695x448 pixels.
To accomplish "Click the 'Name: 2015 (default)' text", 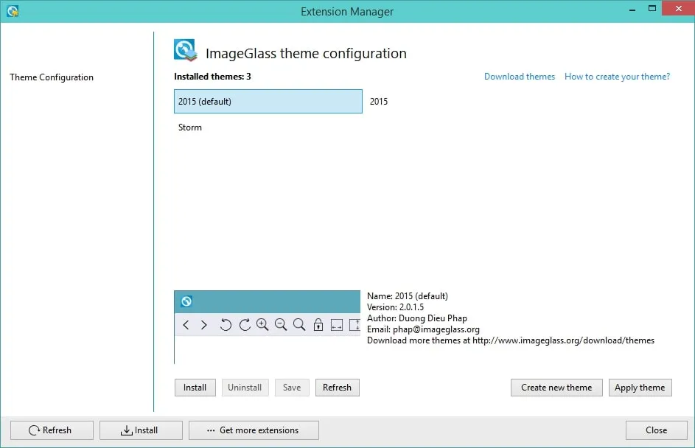I will click(x=408, y=296).
